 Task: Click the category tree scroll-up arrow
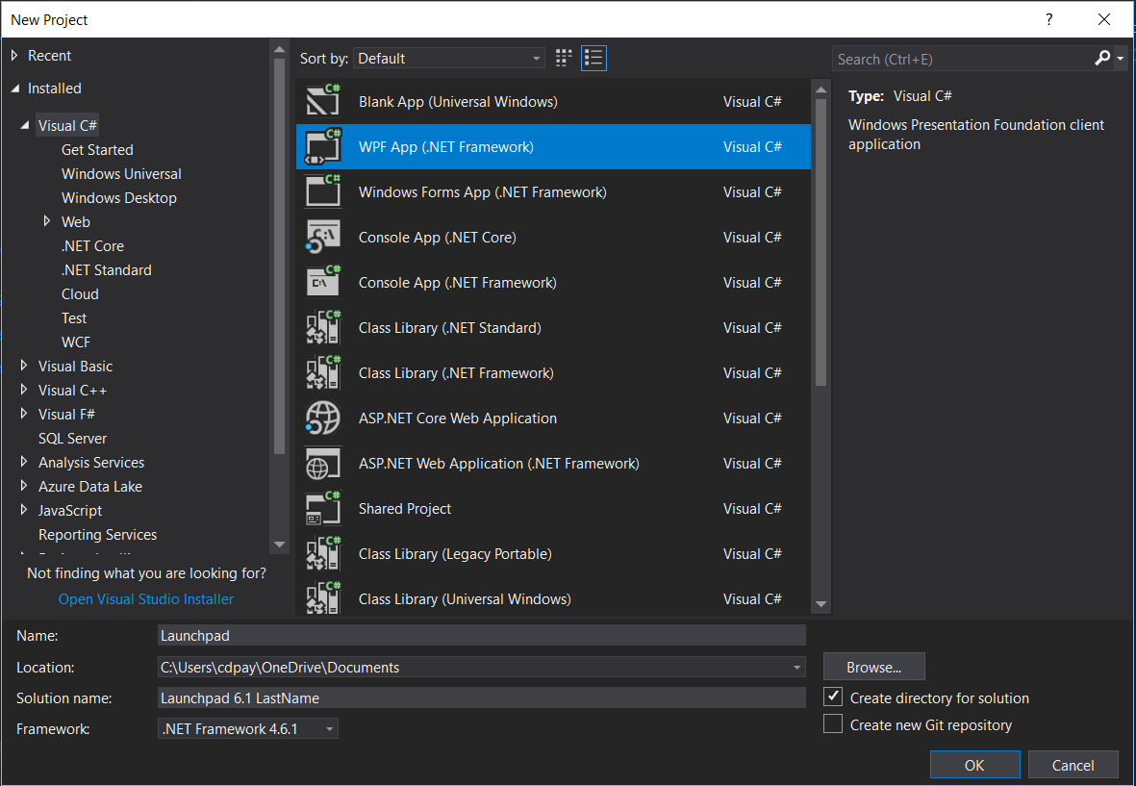click(x=279, y=50)
